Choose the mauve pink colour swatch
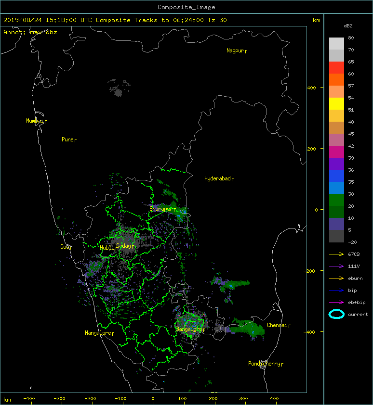Screen dimensions: 373x405 pos(336,140)
